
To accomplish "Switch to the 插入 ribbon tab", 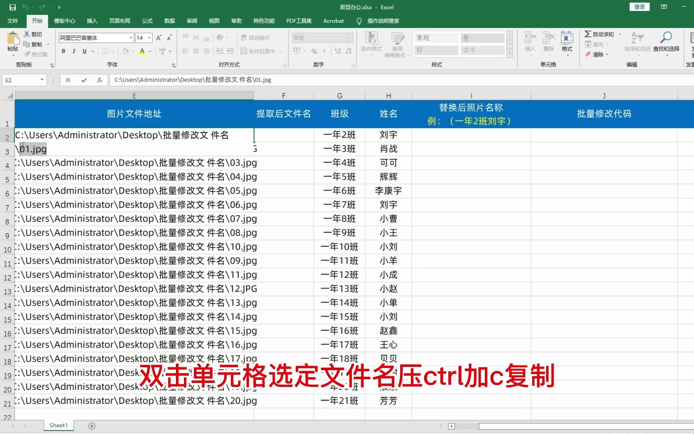I will click(x=92, y=20).
